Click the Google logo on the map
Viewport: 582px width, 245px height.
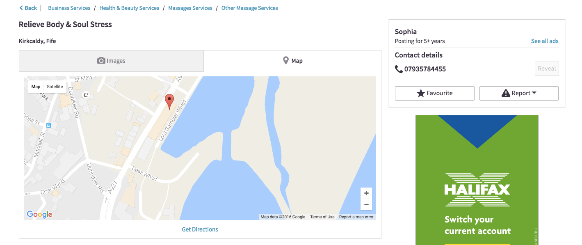39,214
